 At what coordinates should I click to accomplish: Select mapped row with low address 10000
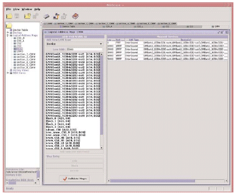pyautogui.click(x=167, y=46)
